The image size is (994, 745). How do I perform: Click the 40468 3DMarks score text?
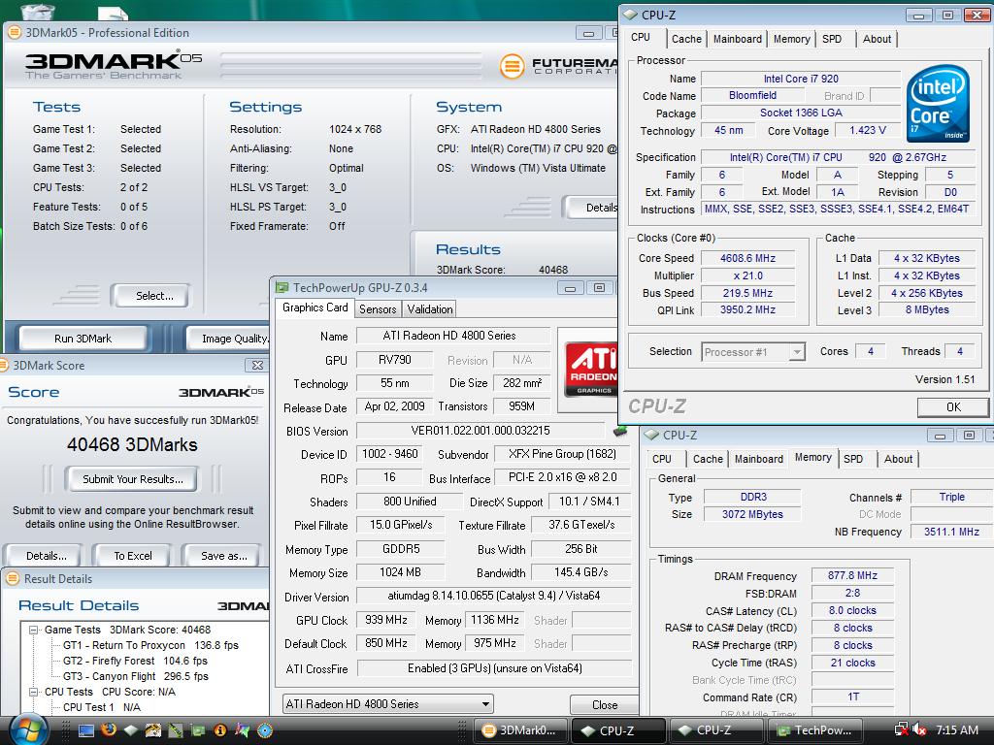tap(132, 444)
